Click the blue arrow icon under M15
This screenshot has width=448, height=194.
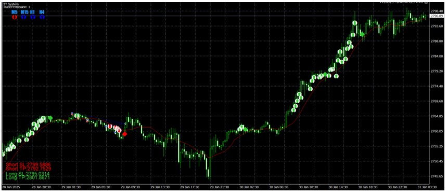pos(24,17)
